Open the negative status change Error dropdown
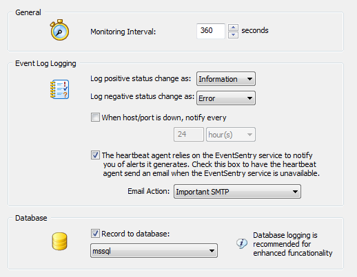The width and height of the screenshot is (357, 277). [x=226, y=98]
